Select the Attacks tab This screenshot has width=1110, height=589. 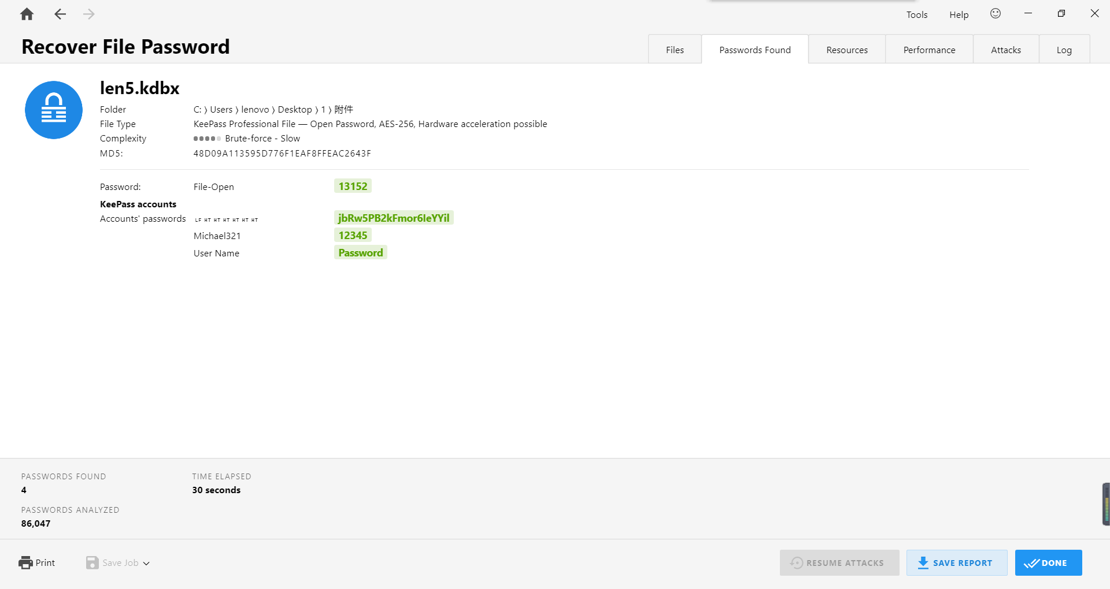click(1005, 50)
